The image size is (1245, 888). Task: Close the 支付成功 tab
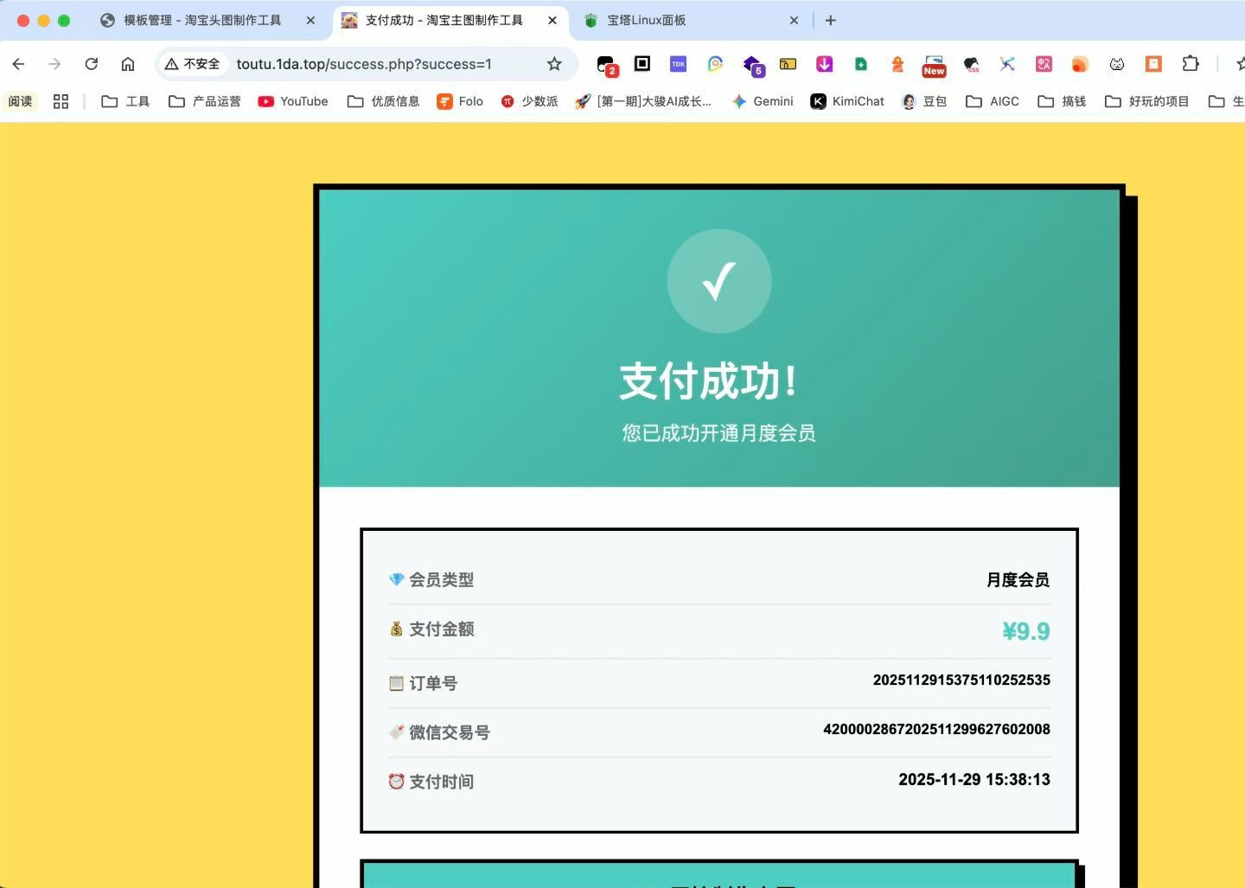[x=552, y=20]
